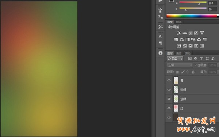
Task: Add a Color Balance adjustment
Action: coord(182,40)
